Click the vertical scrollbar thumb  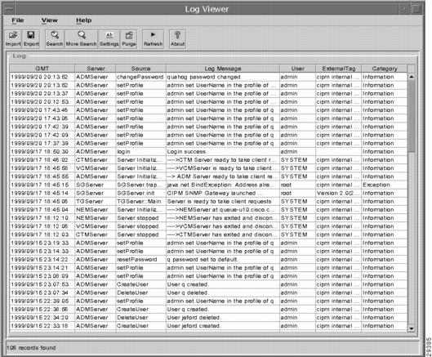coord(412,116)
